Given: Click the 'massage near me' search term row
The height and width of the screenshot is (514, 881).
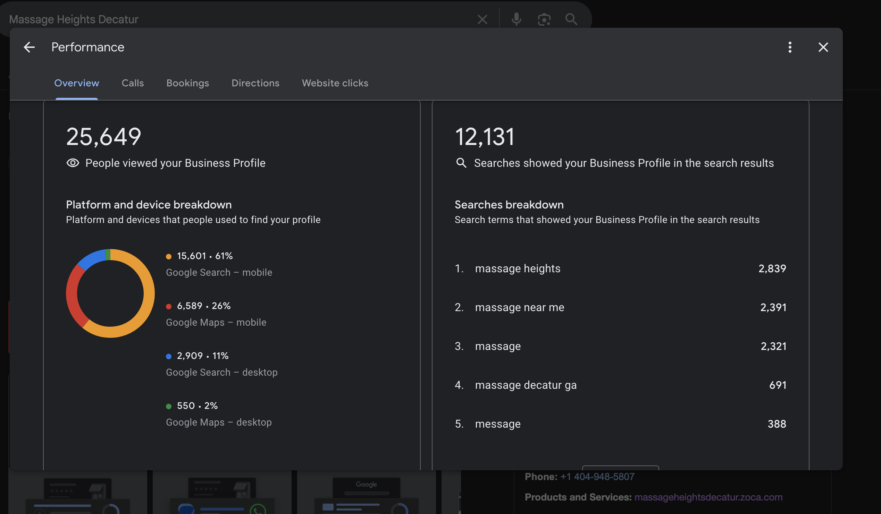Looking at the screenshot, I should tap(620, 307).
